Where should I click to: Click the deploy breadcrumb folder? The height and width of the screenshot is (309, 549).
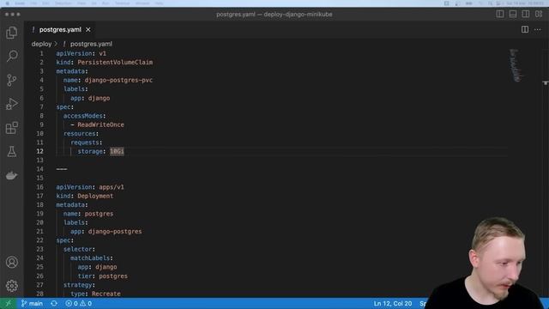point(41,44)
